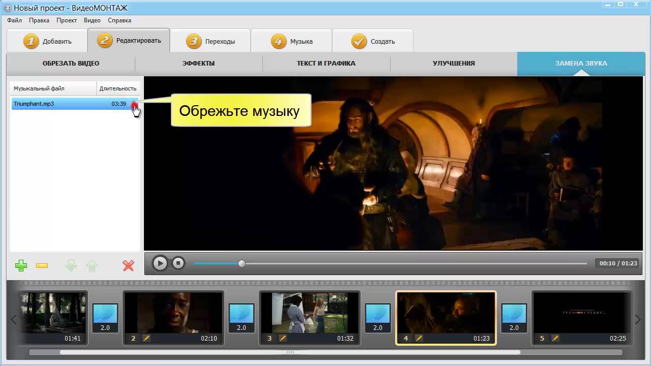
Task: Switch to ЭФФЕКТЫ section
Action: (198, 64)
